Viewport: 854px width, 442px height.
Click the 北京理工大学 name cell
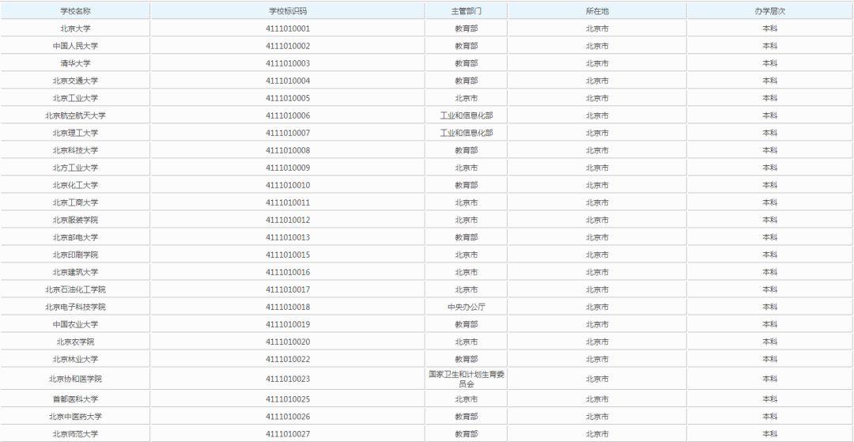75,133
